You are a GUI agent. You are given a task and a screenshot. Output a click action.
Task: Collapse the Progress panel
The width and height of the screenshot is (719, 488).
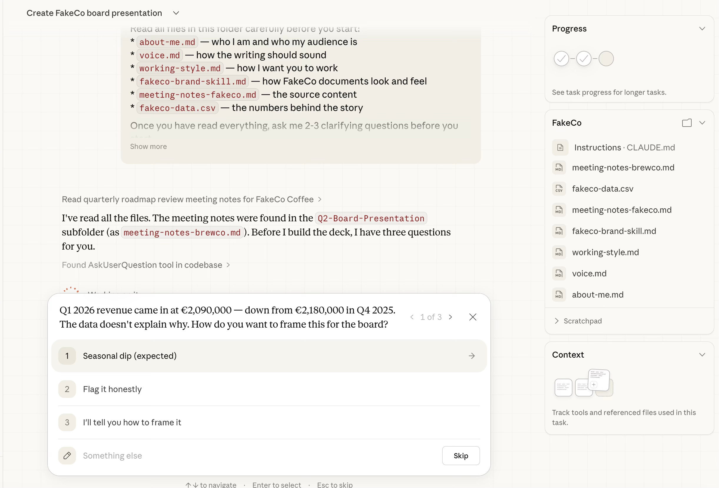(x=702, y=29)
